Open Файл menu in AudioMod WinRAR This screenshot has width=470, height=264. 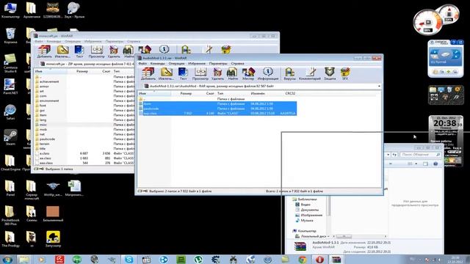point(142,64)
